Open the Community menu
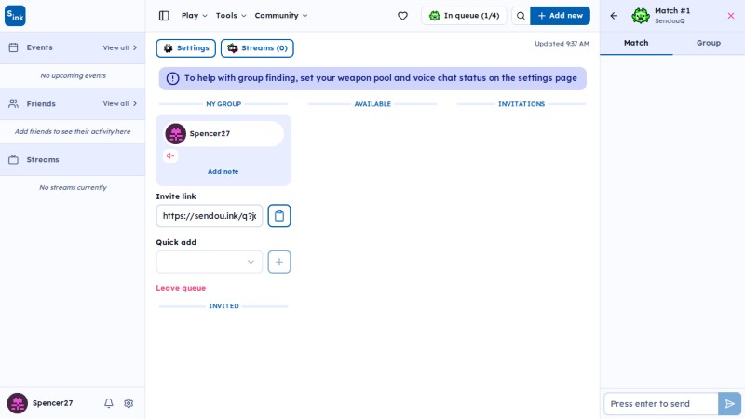This screenshot has width=745, height=419. pyautogui.click(x=281, y=16)
